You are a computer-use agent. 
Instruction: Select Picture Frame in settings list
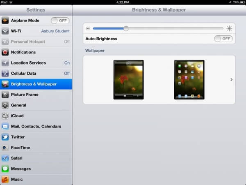coord(36,95)
